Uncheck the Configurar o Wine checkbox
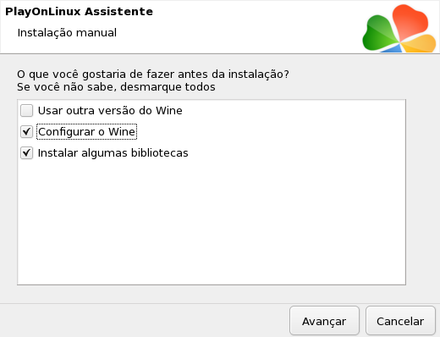The image size is (440, 337). 26,131
